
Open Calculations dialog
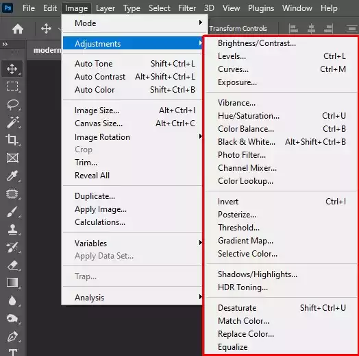point(133,222)
